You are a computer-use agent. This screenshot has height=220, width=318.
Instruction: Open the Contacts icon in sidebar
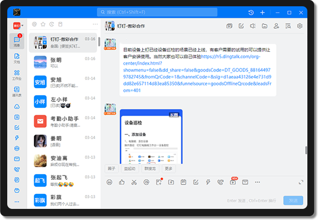(x=17, y=91)
